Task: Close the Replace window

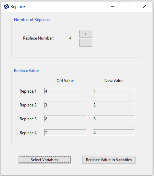Action: pyautogui.click(x=144, y=7)
